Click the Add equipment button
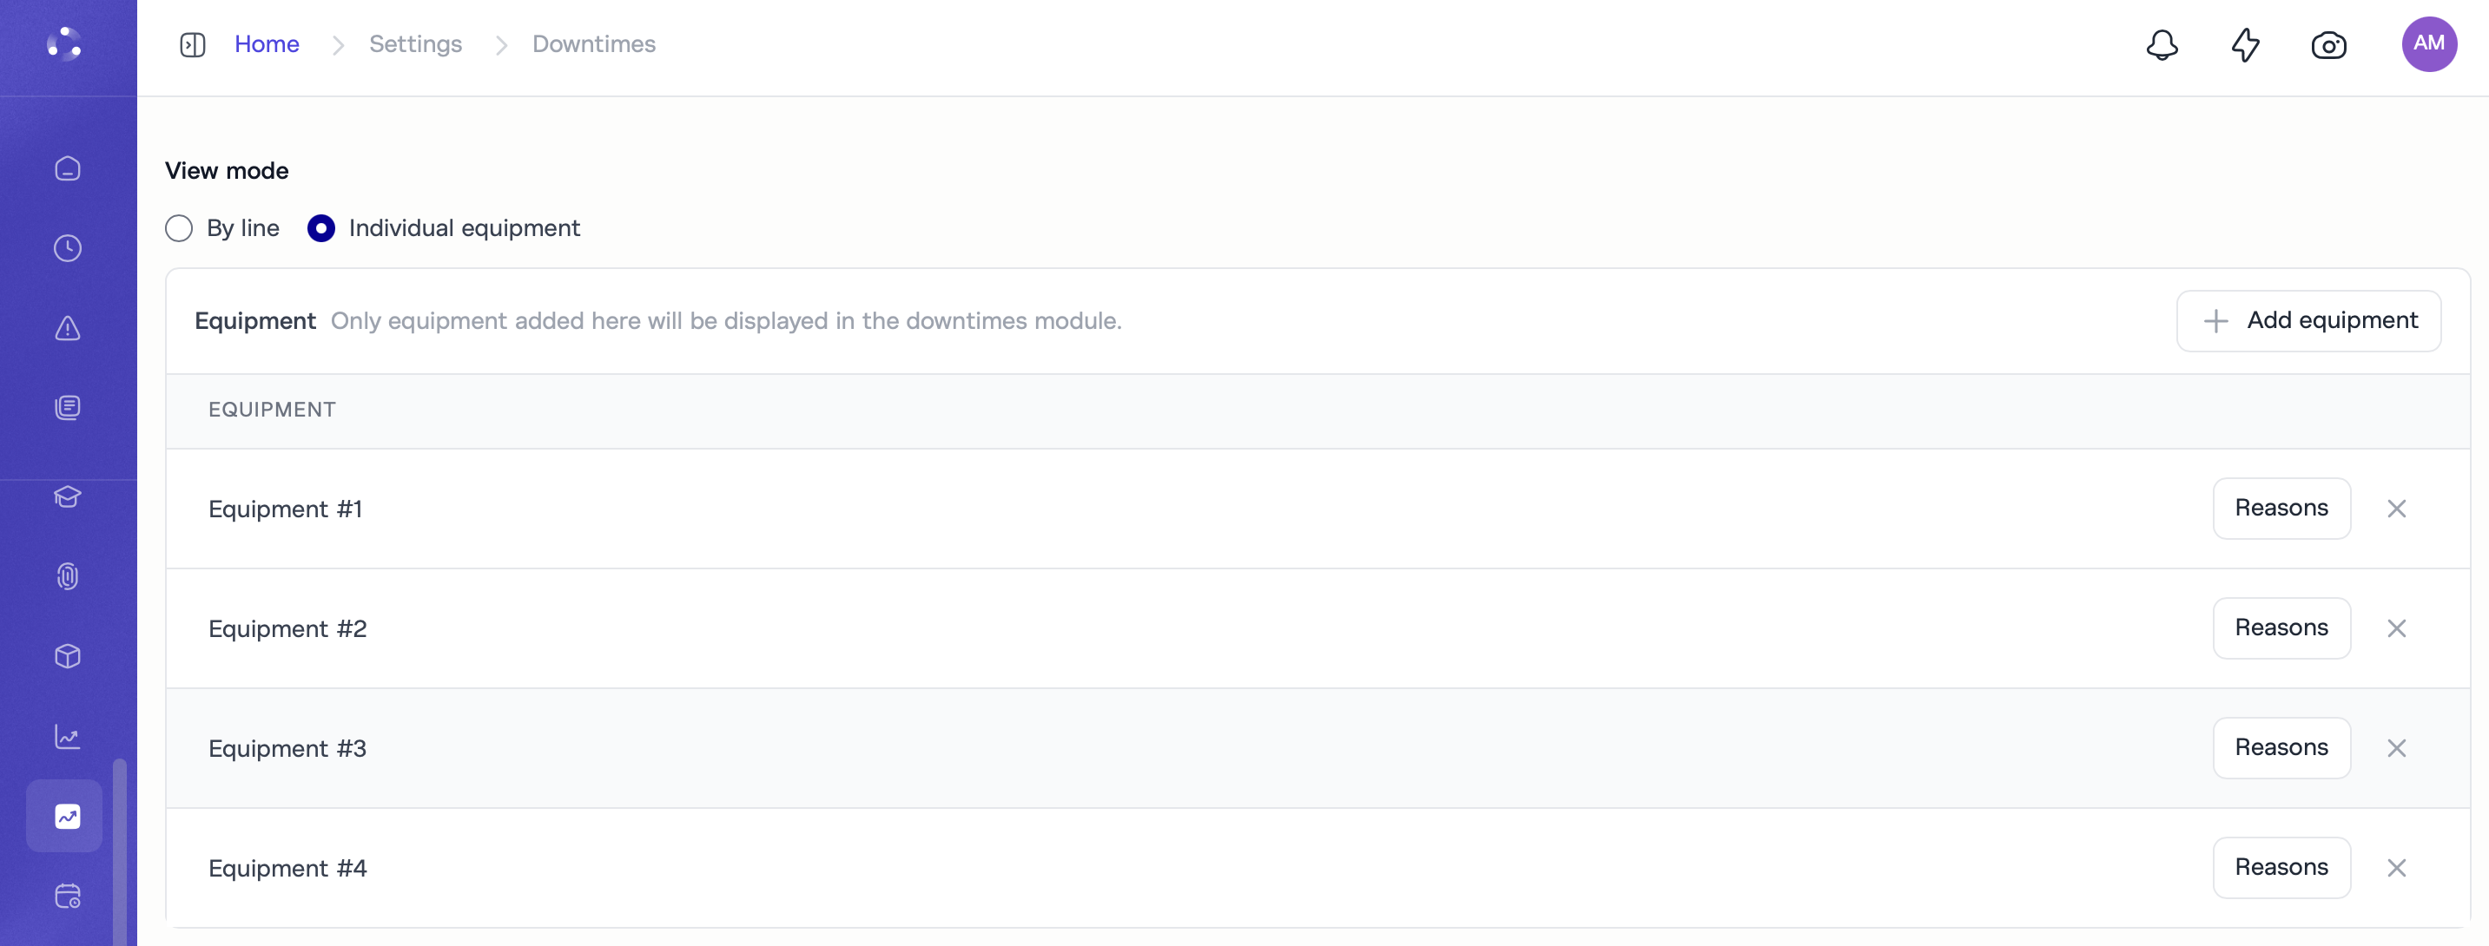Viewport: 2489px width, 946px height. tap(2308, 320)
